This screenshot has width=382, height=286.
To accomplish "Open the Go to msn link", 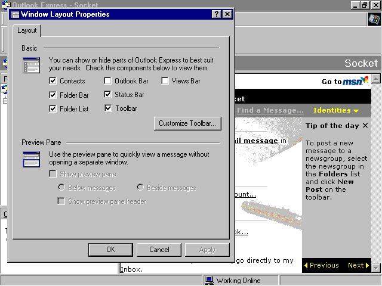I will (345, 81).
